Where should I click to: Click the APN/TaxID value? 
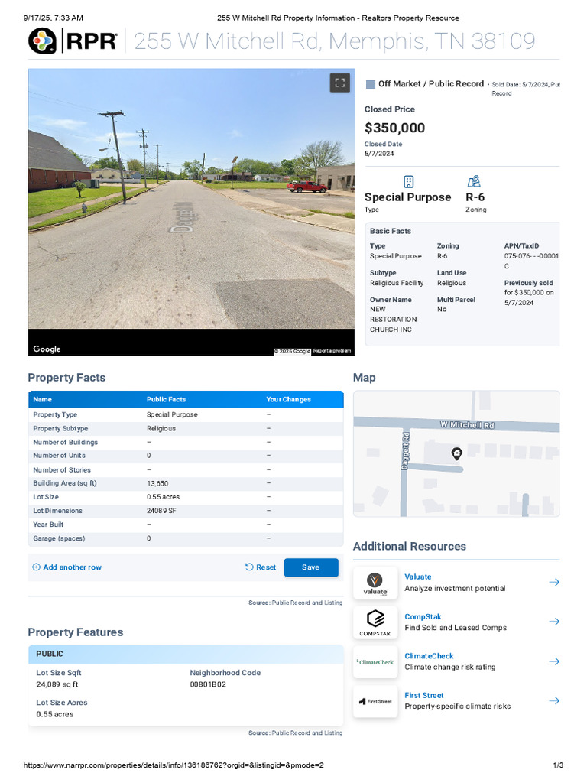tap(531, 262)
